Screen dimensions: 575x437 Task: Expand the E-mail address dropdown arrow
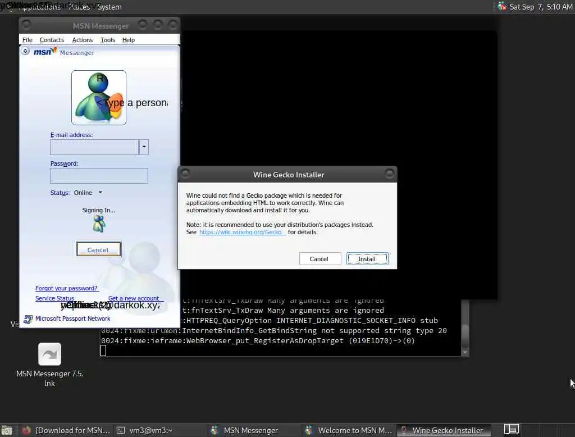pyautogui.click(x=144, y=147)
